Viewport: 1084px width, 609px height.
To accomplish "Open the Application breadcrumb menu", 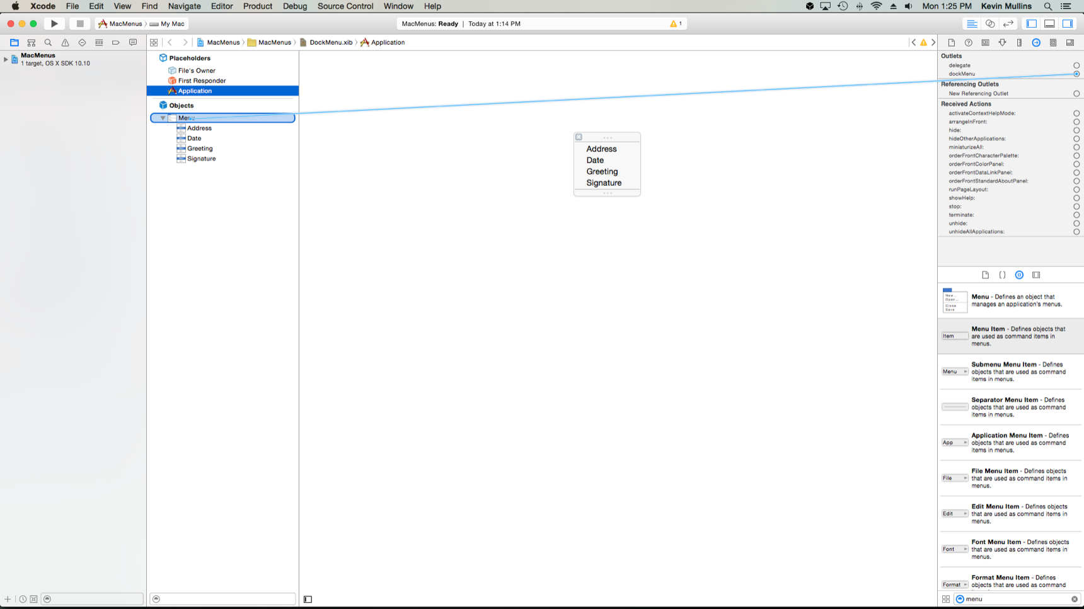I will pyautogui.click(x=383, y=43).
